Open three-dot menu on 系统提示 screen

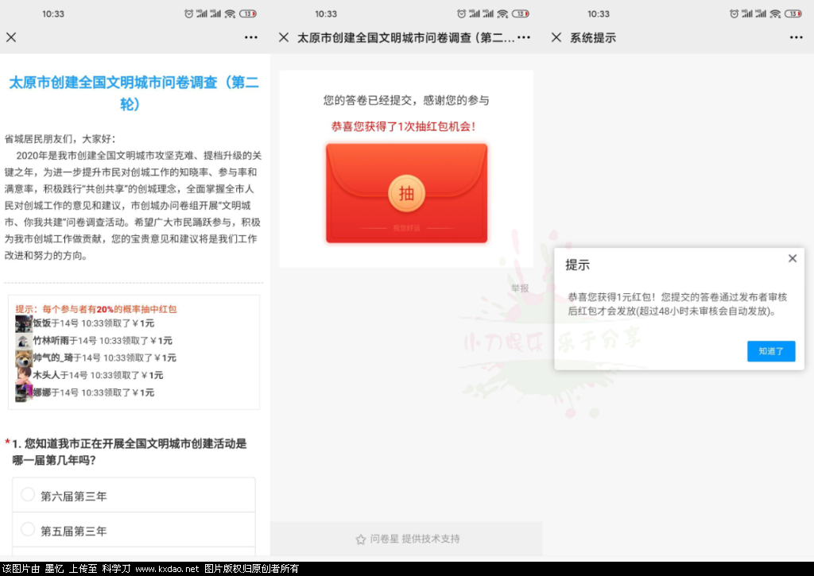click(x=797, y=37)
